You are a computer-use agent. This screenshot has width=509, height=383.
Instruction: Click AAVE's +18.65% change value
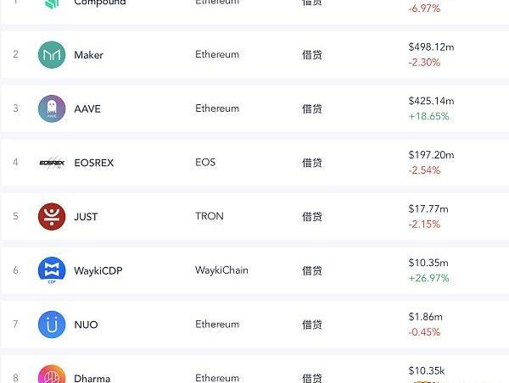point(428,116)
